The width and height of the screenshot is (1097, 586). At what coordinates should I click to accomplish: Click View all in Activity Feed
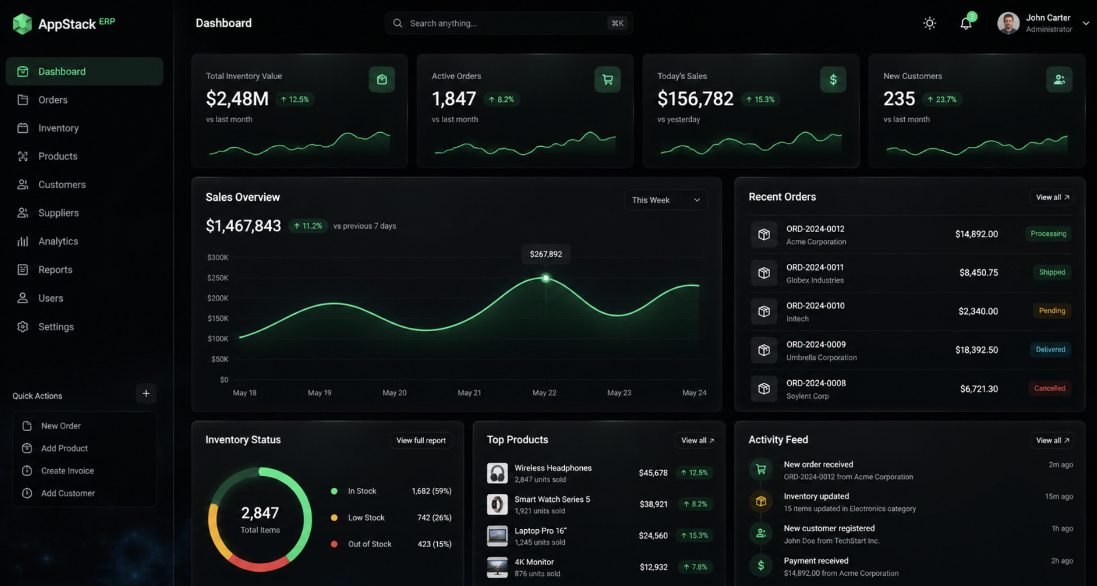pyautogui.click(x=1052, y=440)
